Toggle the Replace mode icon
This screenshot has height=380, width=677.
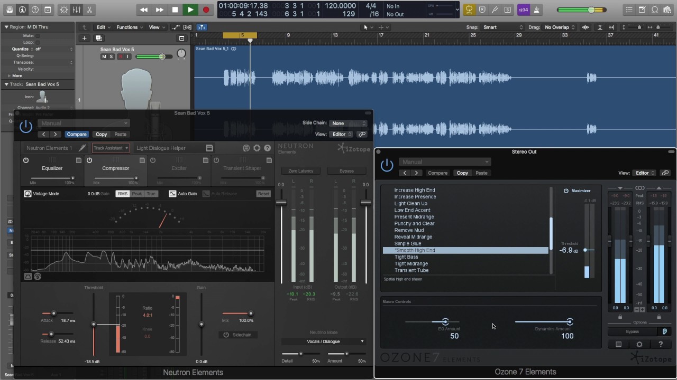(482, 9)
